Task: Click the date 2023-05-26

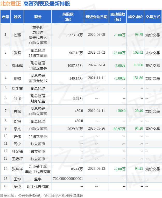Action: pos(96,129)
